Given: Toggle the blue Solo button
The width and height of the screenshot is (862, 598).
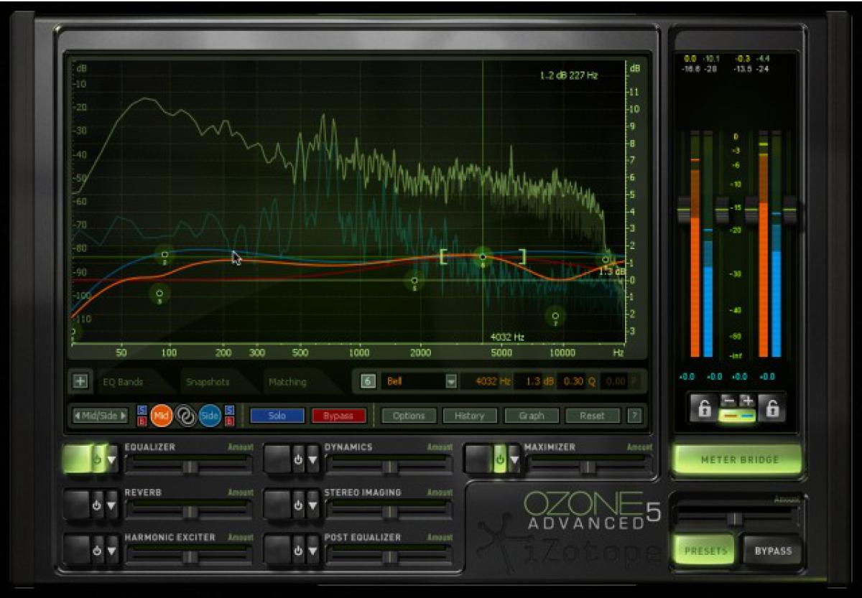Looking at the screenshot, I should click(277, 416).
